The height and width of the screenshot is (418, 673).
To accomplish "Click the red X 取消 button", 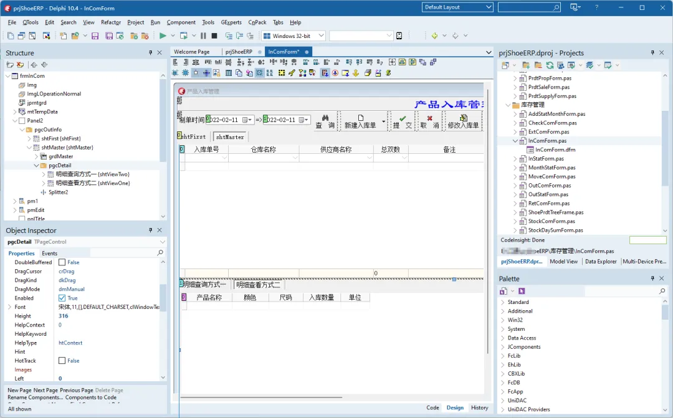I will pos(429,121).
